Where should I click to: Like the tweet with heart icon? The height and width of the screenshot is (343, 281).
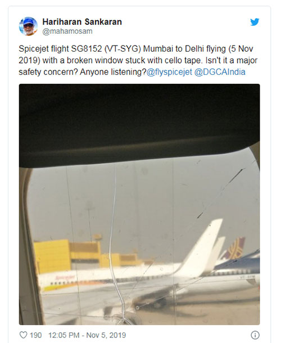[24, 335]
